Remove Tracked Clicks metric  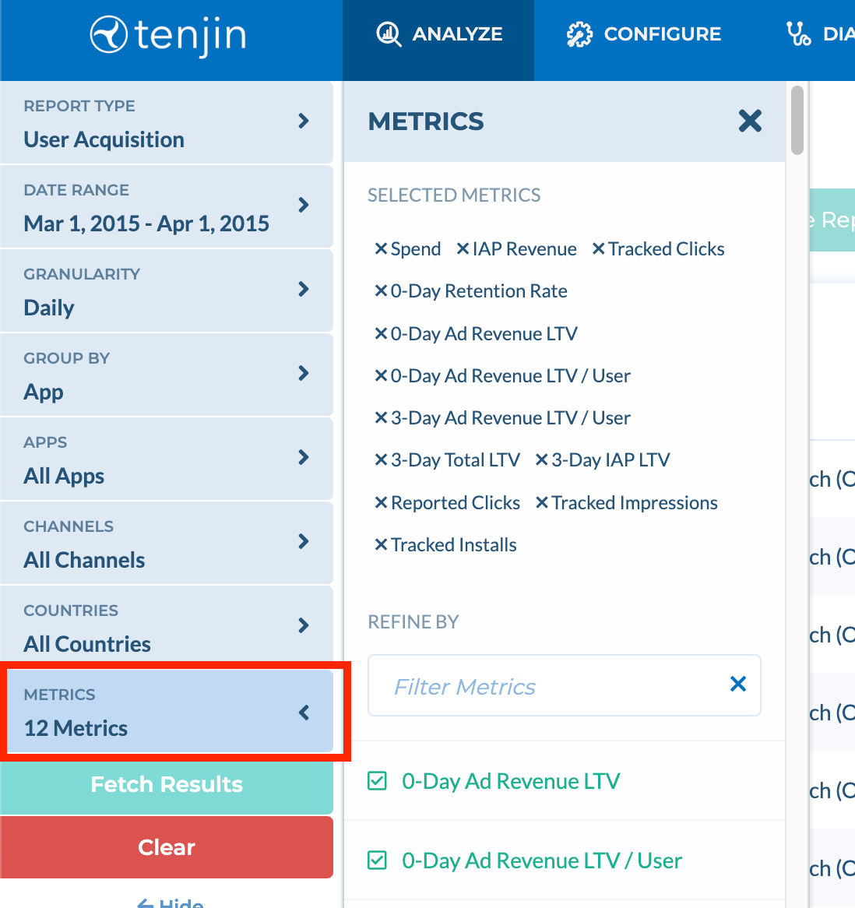(599, 249)
